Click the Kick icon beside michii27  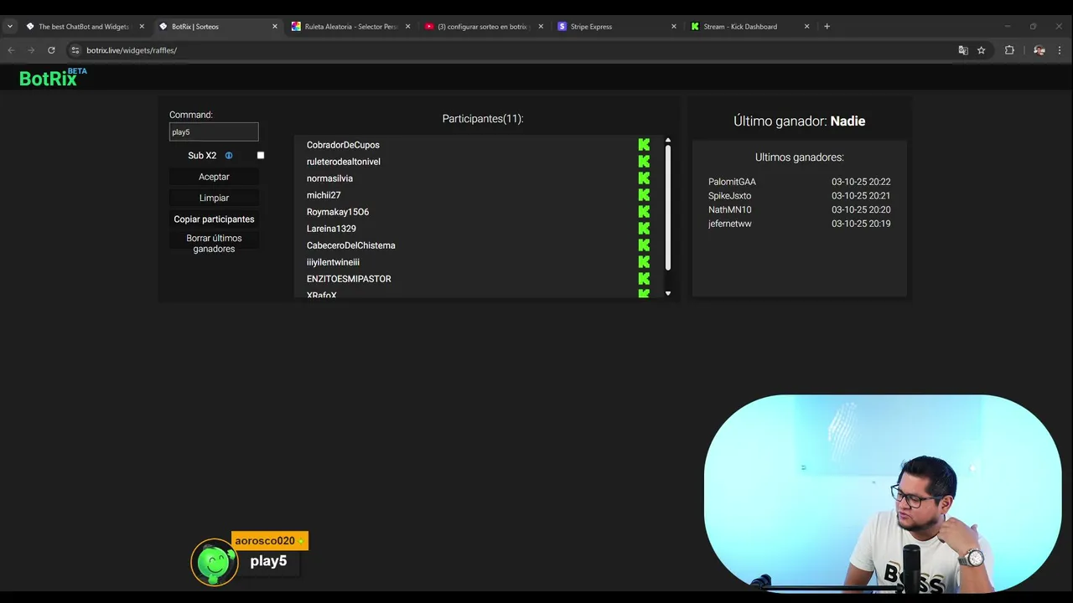644,195
